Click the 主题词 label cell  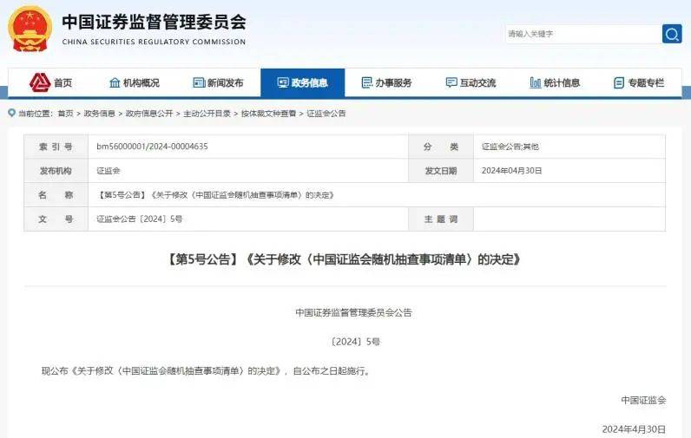pos(441,219)
